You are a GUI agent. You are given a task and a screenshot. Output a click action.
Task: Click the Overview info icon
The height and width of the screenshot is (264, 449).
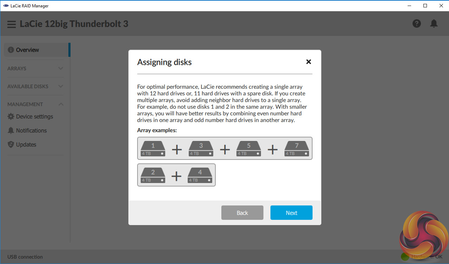tap(11, 50)
